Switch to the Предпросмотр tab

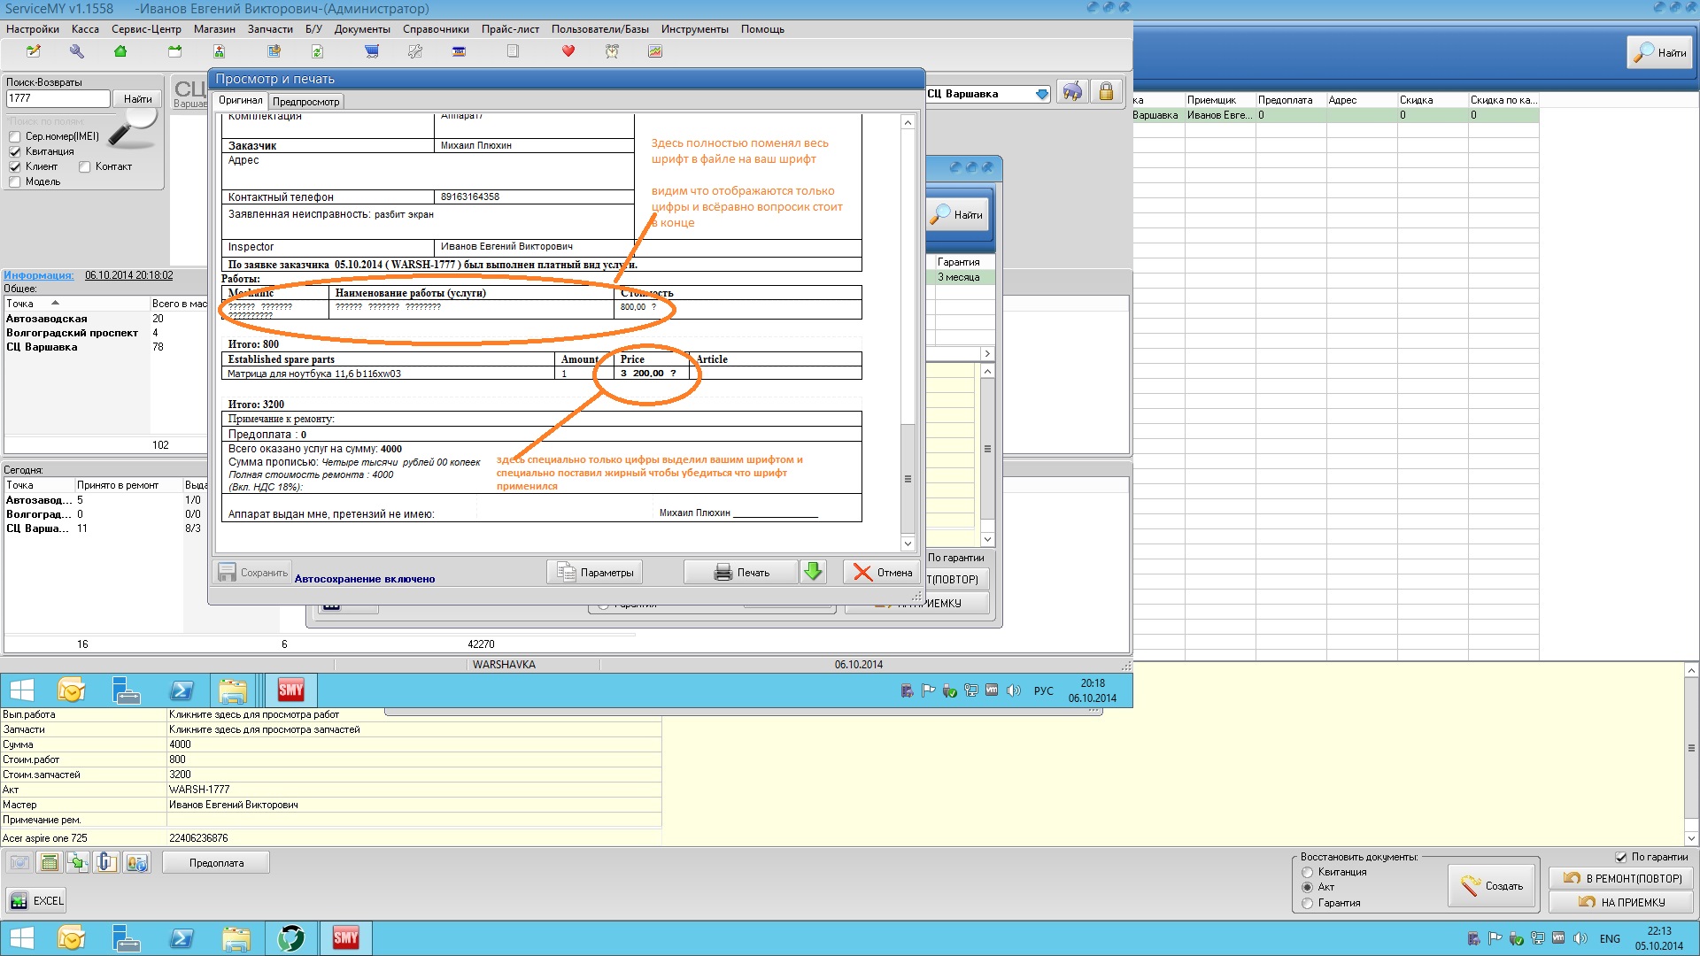(305, 102)
